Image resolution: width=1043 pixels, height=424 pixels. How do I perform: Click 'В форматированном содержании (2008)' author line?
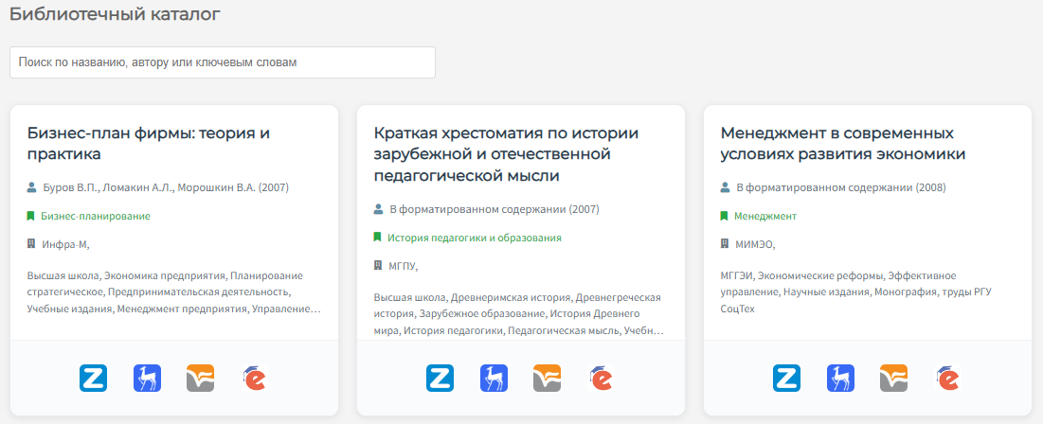click(x=841, y=188)
